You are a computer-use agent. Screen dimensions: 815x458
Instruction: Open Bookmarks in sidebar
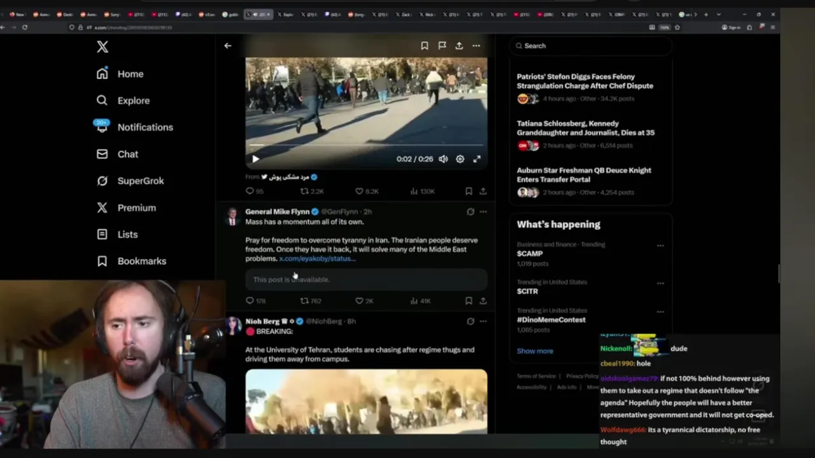(x=131, y=261)
